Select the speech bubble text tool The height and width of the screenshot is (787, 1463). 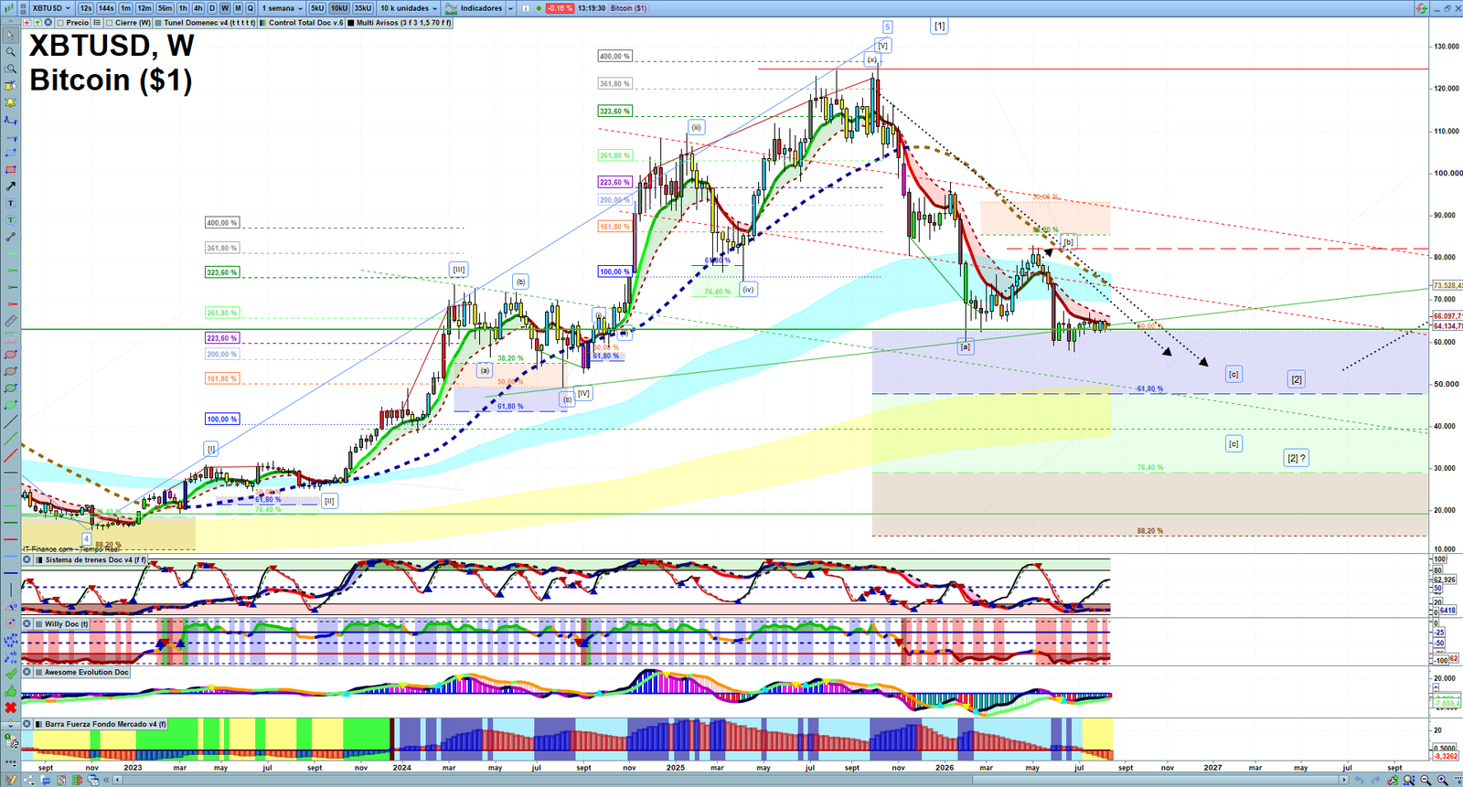pos(11,220)
